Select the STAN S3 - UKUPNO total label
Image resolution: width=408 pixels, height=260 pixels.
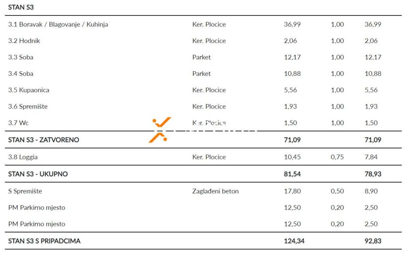pyautogui.click(x=38, y=174)
